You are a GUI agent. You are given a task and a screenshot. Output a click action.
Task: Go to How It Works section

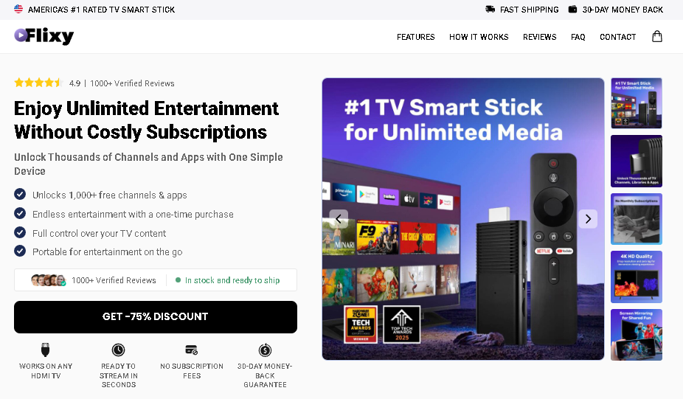point(479,37)
